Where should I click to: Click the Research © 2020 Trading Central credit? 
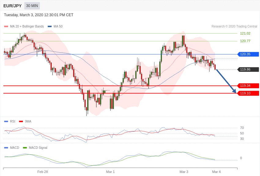pyautogui.click(x=234, y=27)
